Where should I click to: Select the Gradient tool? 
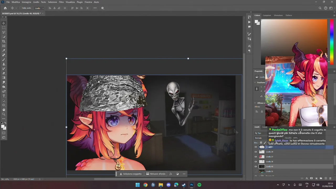4,78
